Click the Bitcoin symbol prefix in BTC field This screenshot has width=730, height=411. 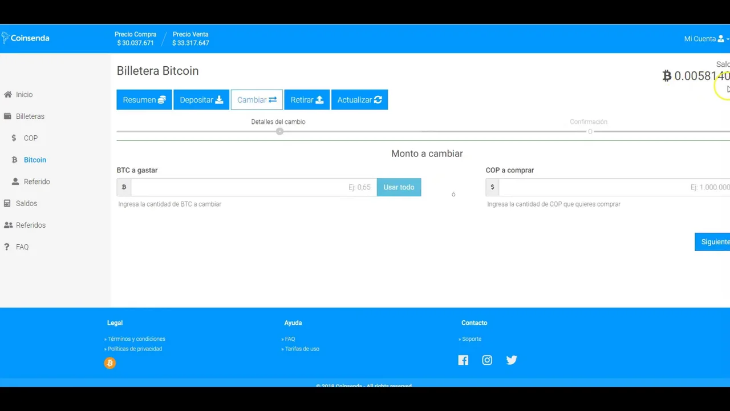(x=124, y=187)
